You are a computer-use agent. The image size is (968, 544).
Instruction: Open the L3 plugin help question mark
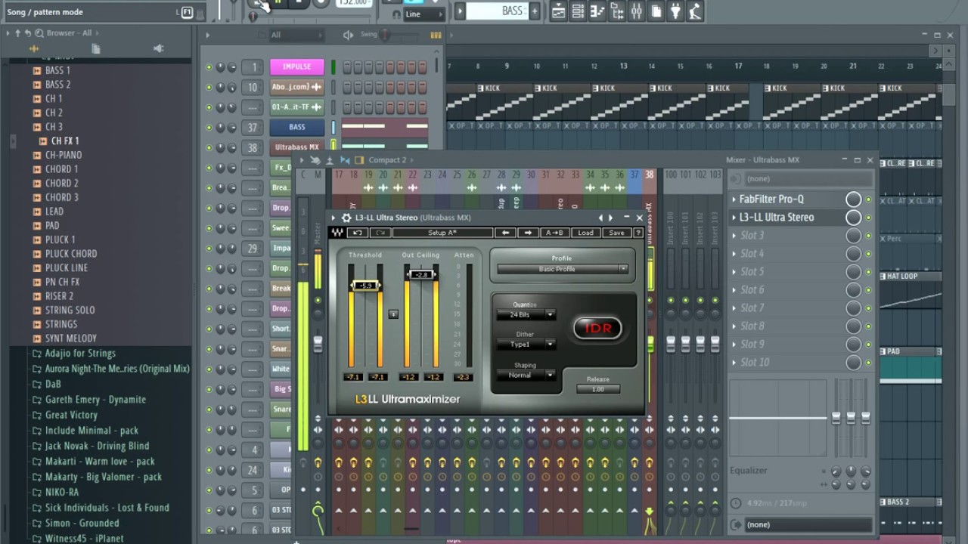(638, 233)
